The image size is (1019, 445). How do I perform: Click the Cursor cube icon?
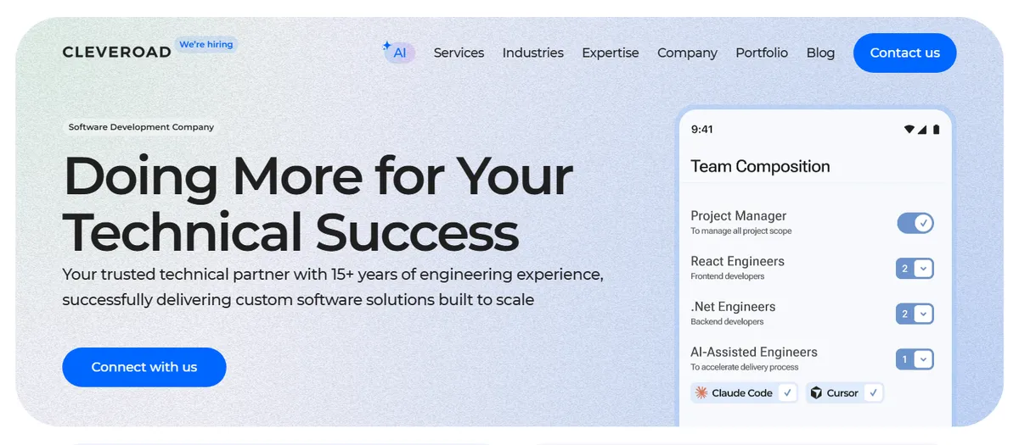tap(816, 392)
